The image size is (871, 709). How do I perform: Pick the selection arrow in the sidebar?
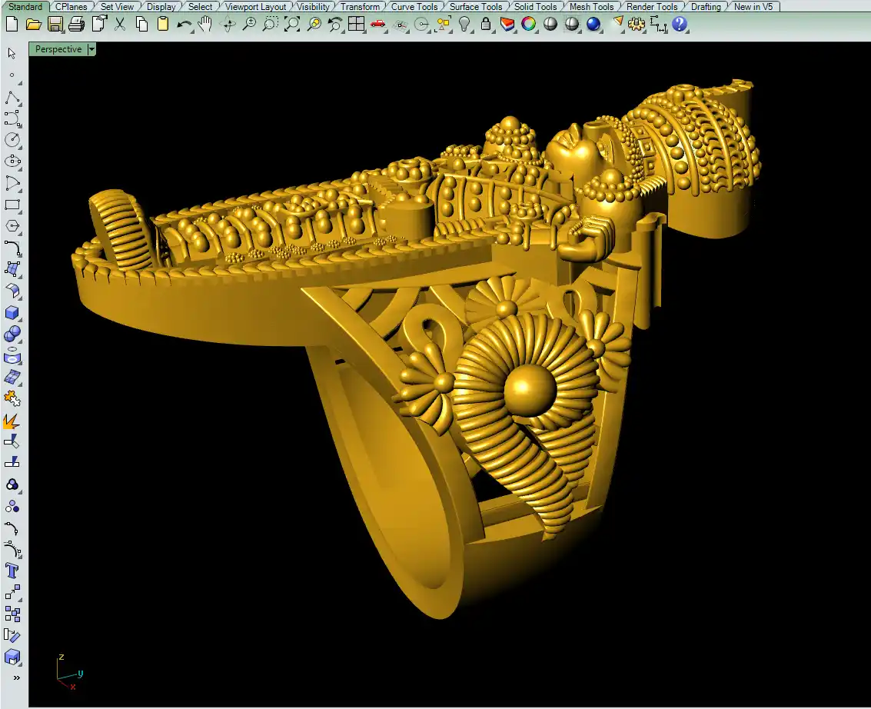12,53
